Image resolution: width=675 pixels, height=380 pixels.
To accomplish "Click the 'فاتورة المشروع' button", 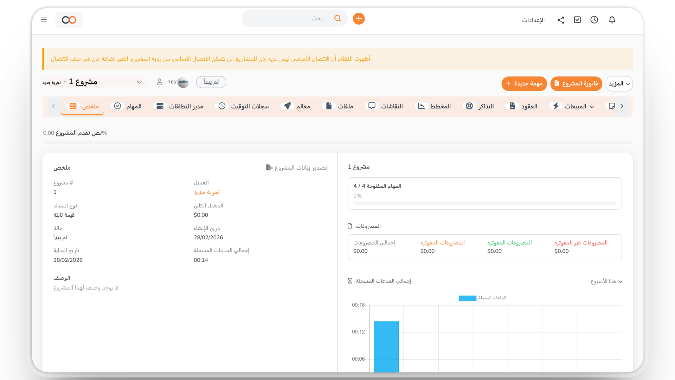I will pos(576,84).
